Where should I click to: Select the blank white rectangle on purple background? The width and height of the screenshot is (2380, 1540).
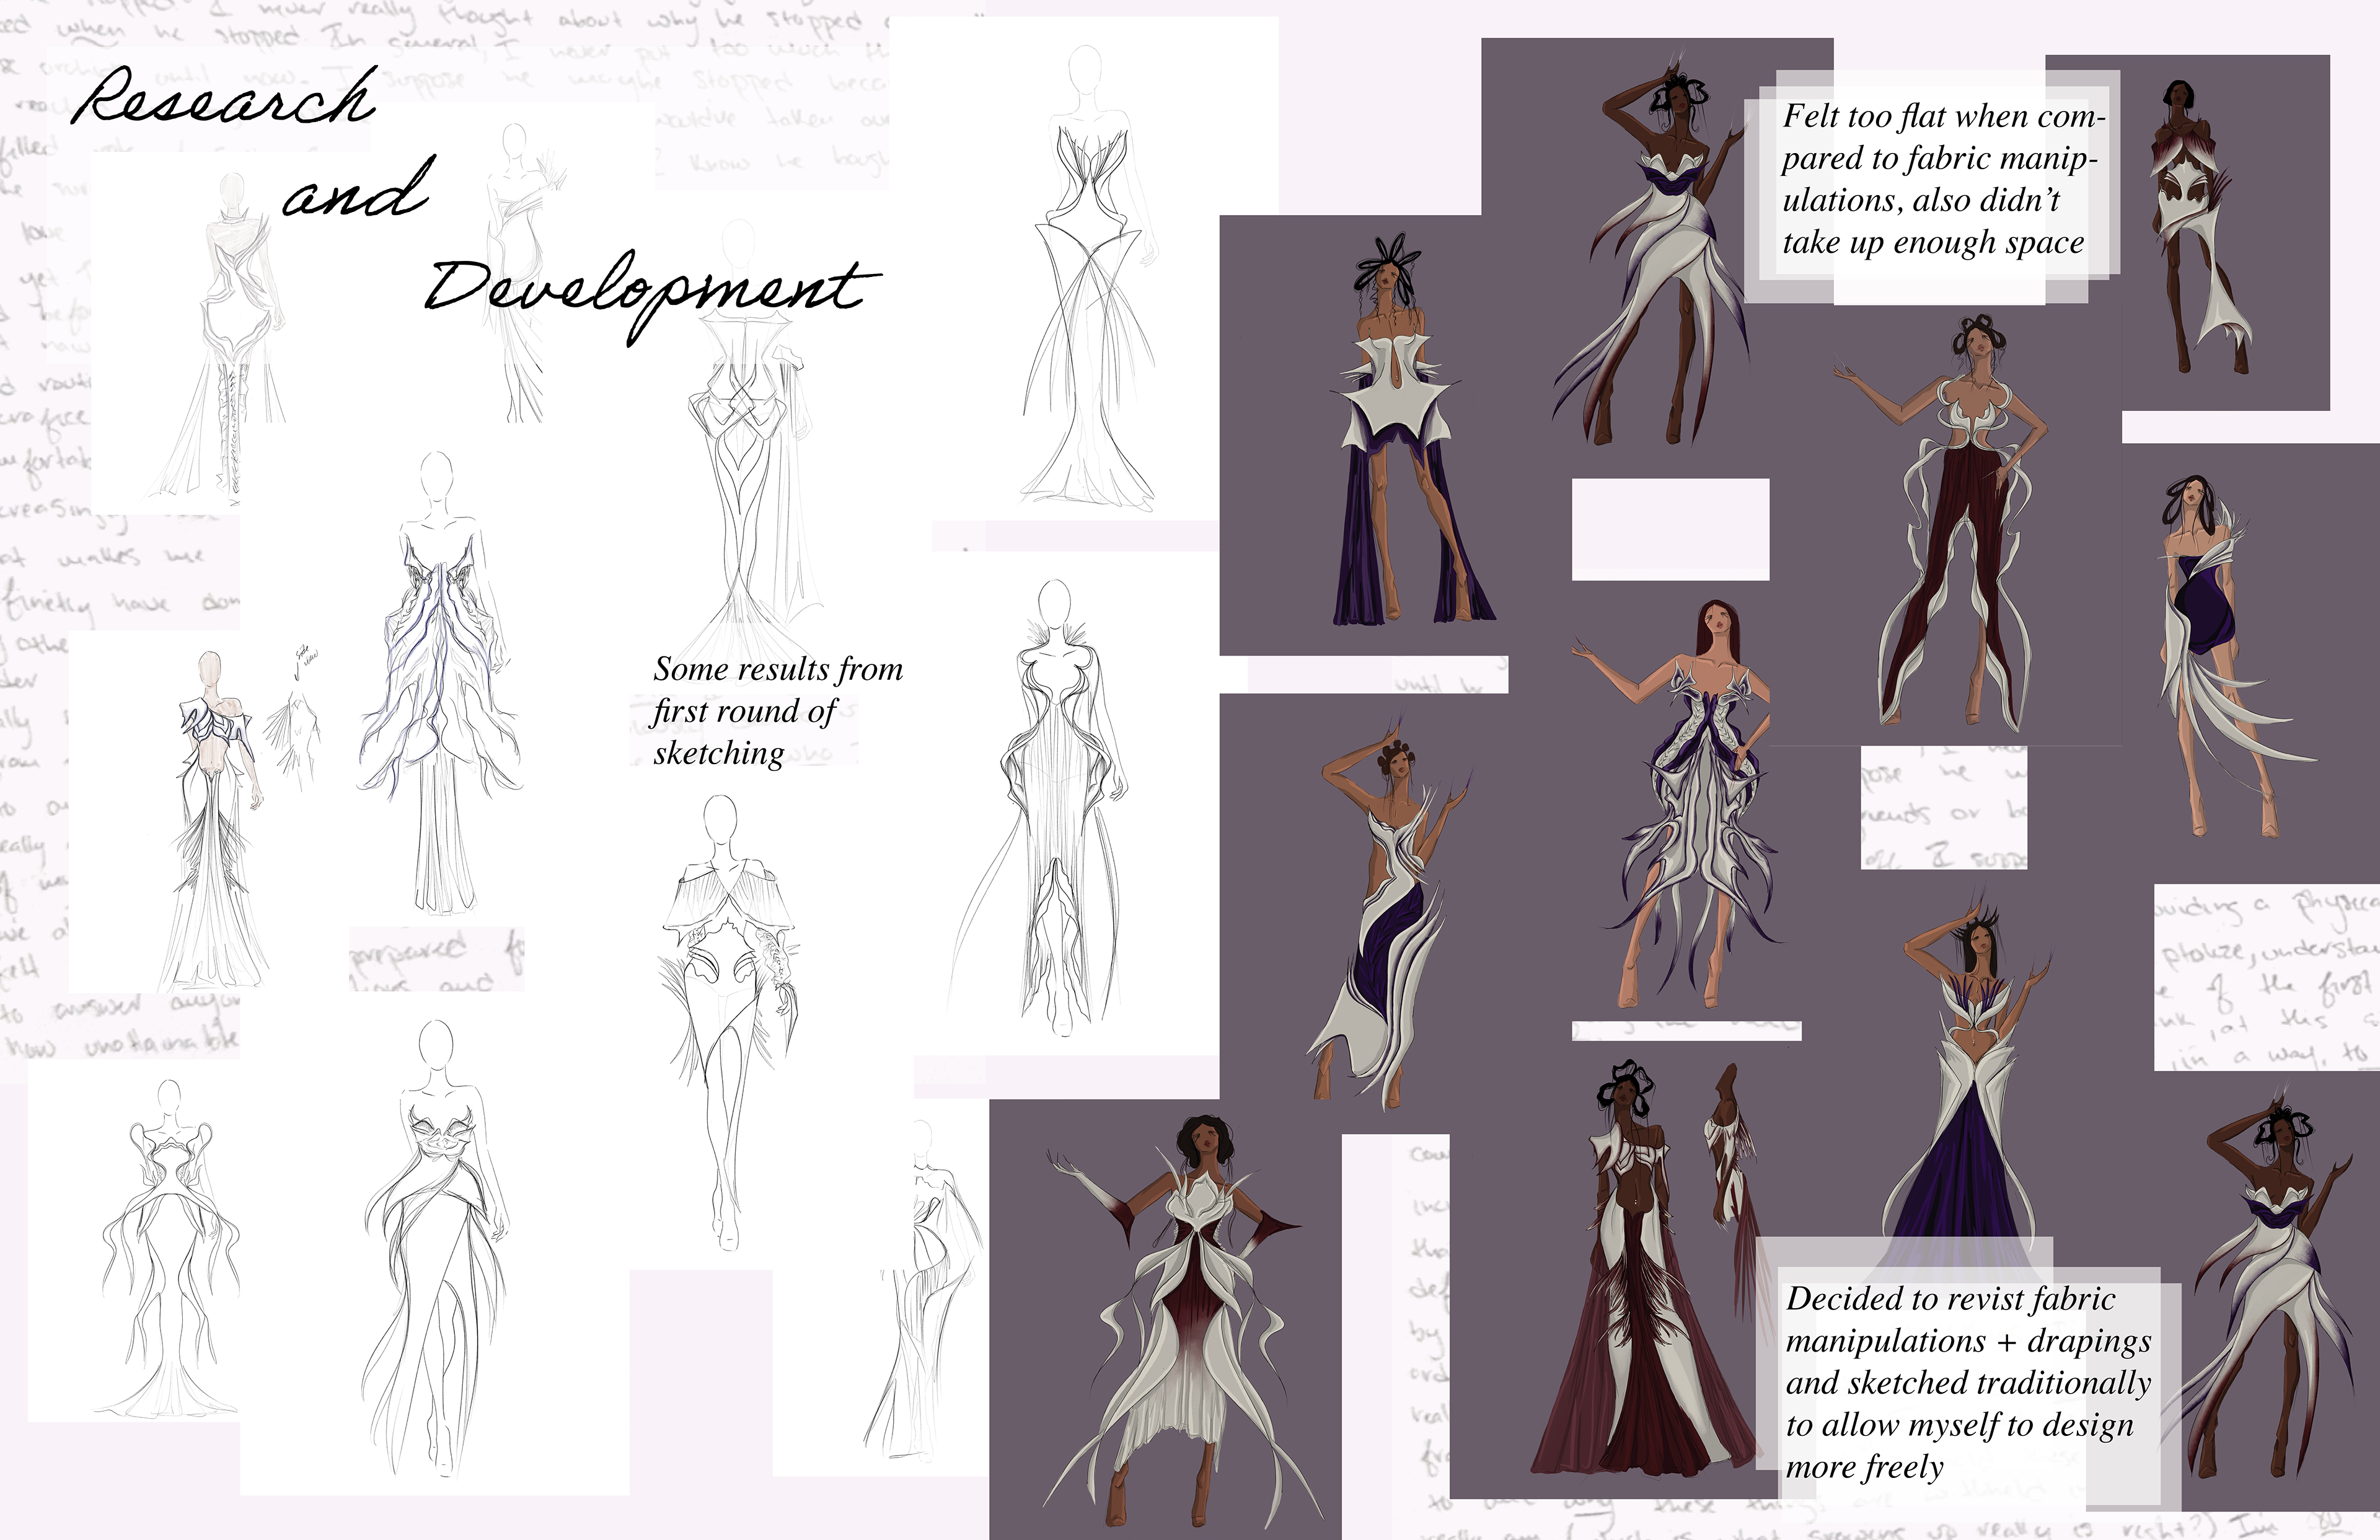click(x=1670, y=529)
